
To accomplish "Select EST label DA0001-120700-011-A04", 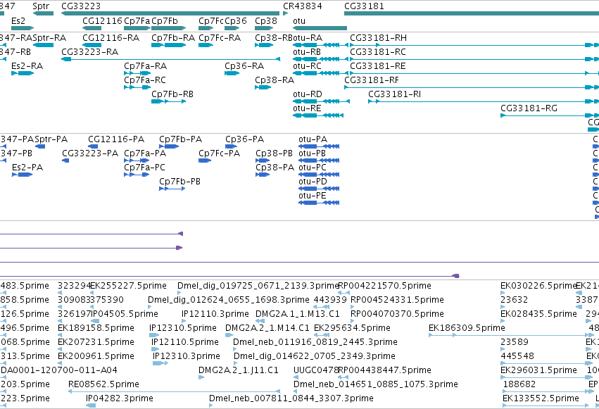I will tap(59, 370).
